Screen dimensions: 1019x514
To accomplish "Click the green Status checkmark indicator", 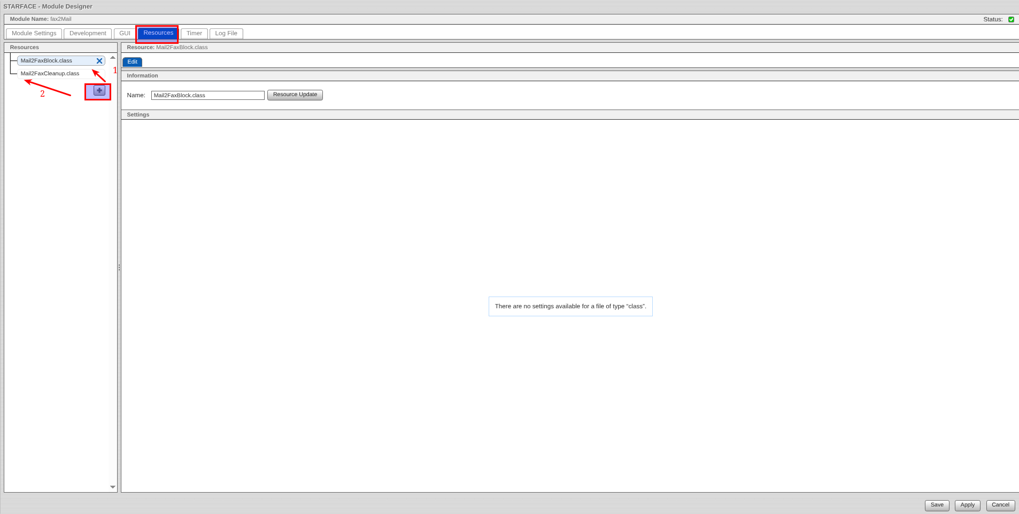I will 1011,19.
